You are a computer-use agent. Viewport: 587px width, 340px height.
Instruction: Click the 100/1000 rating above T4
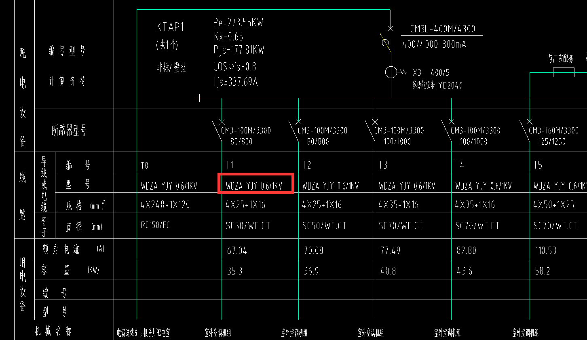(x=474, y=141)
